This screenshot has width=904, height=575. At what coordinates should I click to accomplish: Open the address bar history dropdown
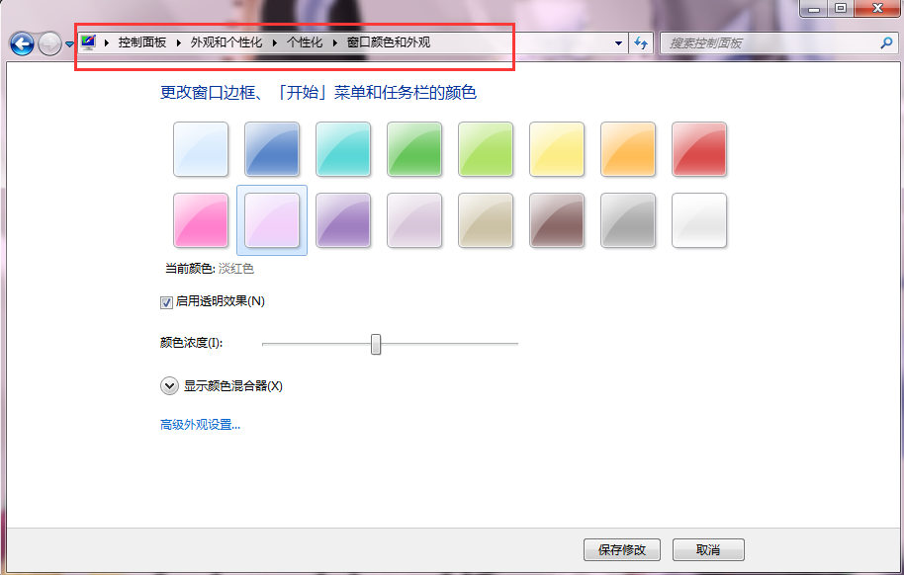[x=618, y=43]
